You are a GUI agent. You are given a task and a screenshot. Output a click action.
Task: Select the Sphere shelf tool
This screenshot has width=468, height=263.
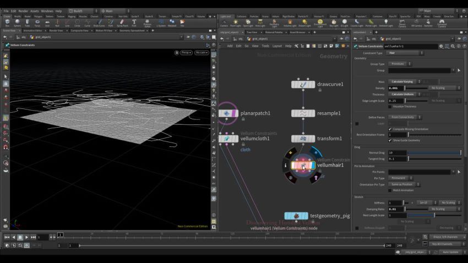(17, 23)
